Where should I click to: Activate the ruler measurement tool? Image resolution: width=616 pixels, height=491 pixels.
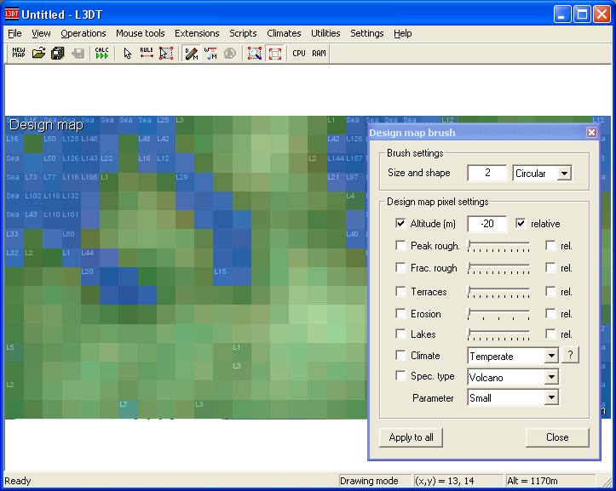pos(147,54)
